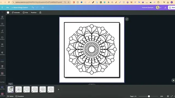Select the mandala image on the canvas
The height and width of the screenshot is (98, 175).
coord(92,50)
